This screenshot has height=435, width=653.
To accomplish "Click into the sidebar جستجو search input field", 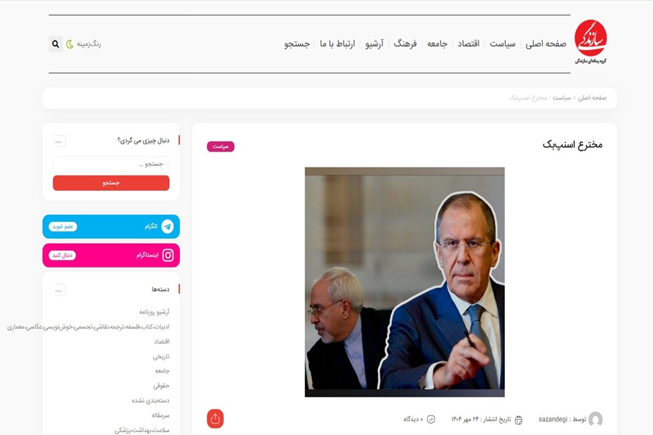I will pyautogui.click(x=111, y=165).
